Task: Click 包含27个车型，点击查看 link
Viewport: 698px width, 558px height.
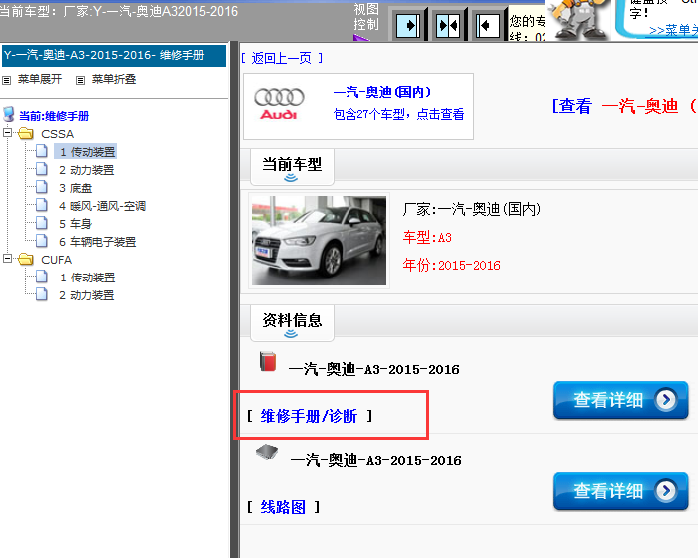Action: pyautogui.click(x=398, y=115)
